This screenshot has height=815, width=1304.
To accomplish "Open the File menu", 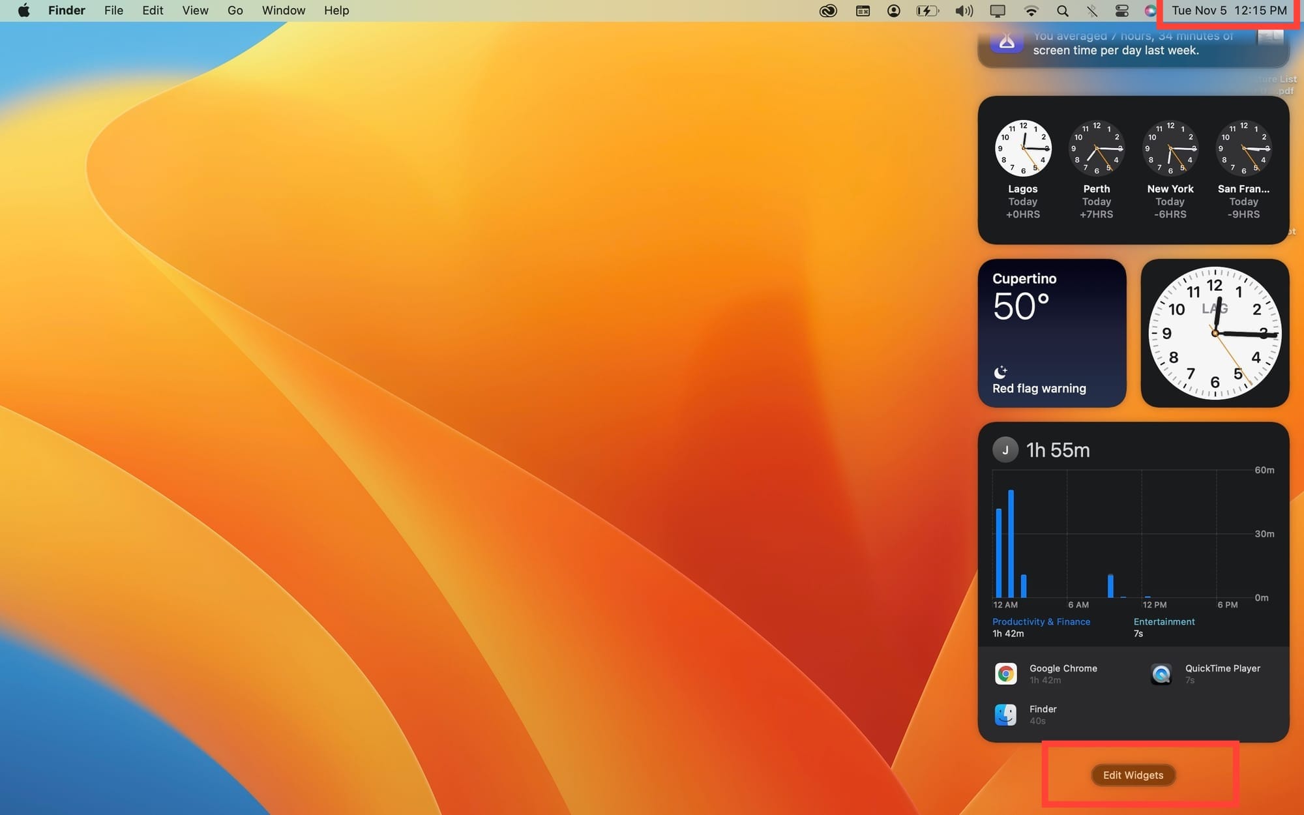I will (x=113, y=10).
